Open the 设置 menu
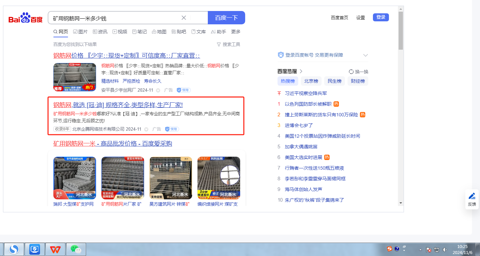The image size is (480, 256). pos(361,18)
